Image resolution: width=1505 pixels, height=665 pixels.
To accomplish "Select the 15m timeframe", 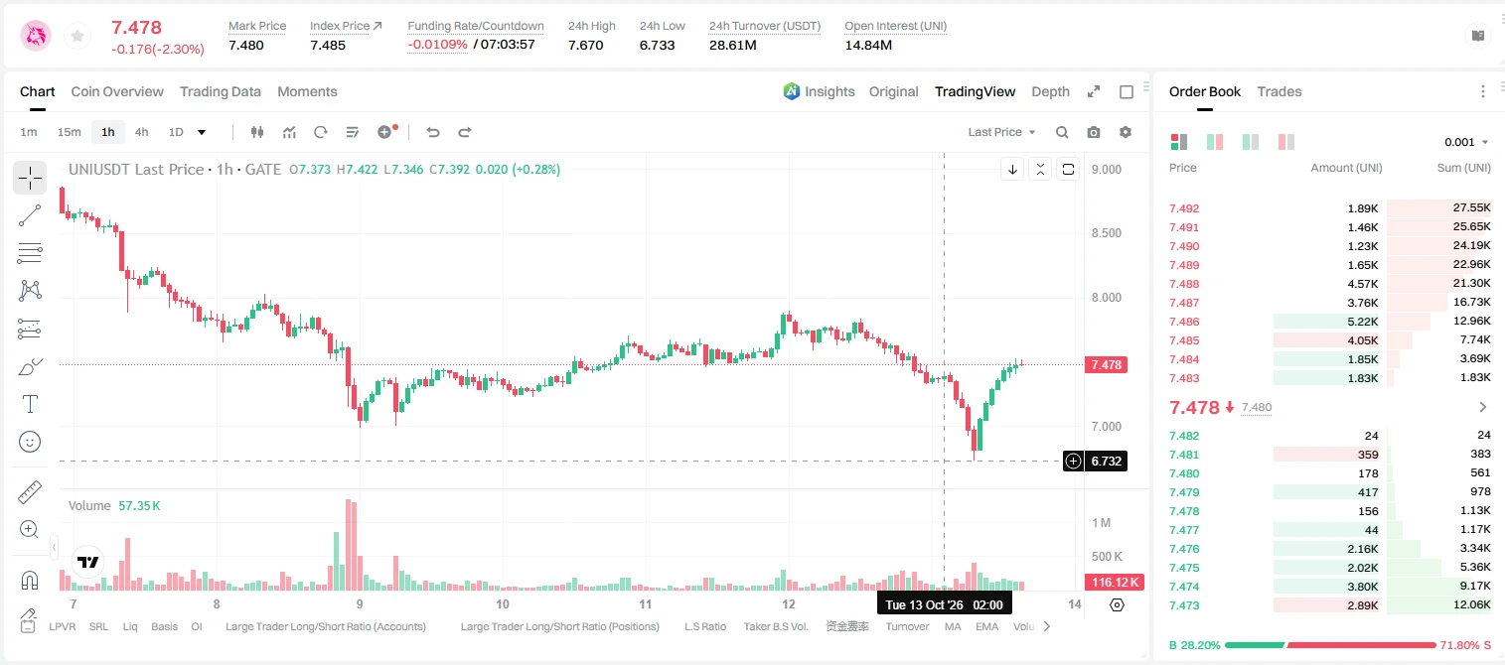I will tap(69, 132).
